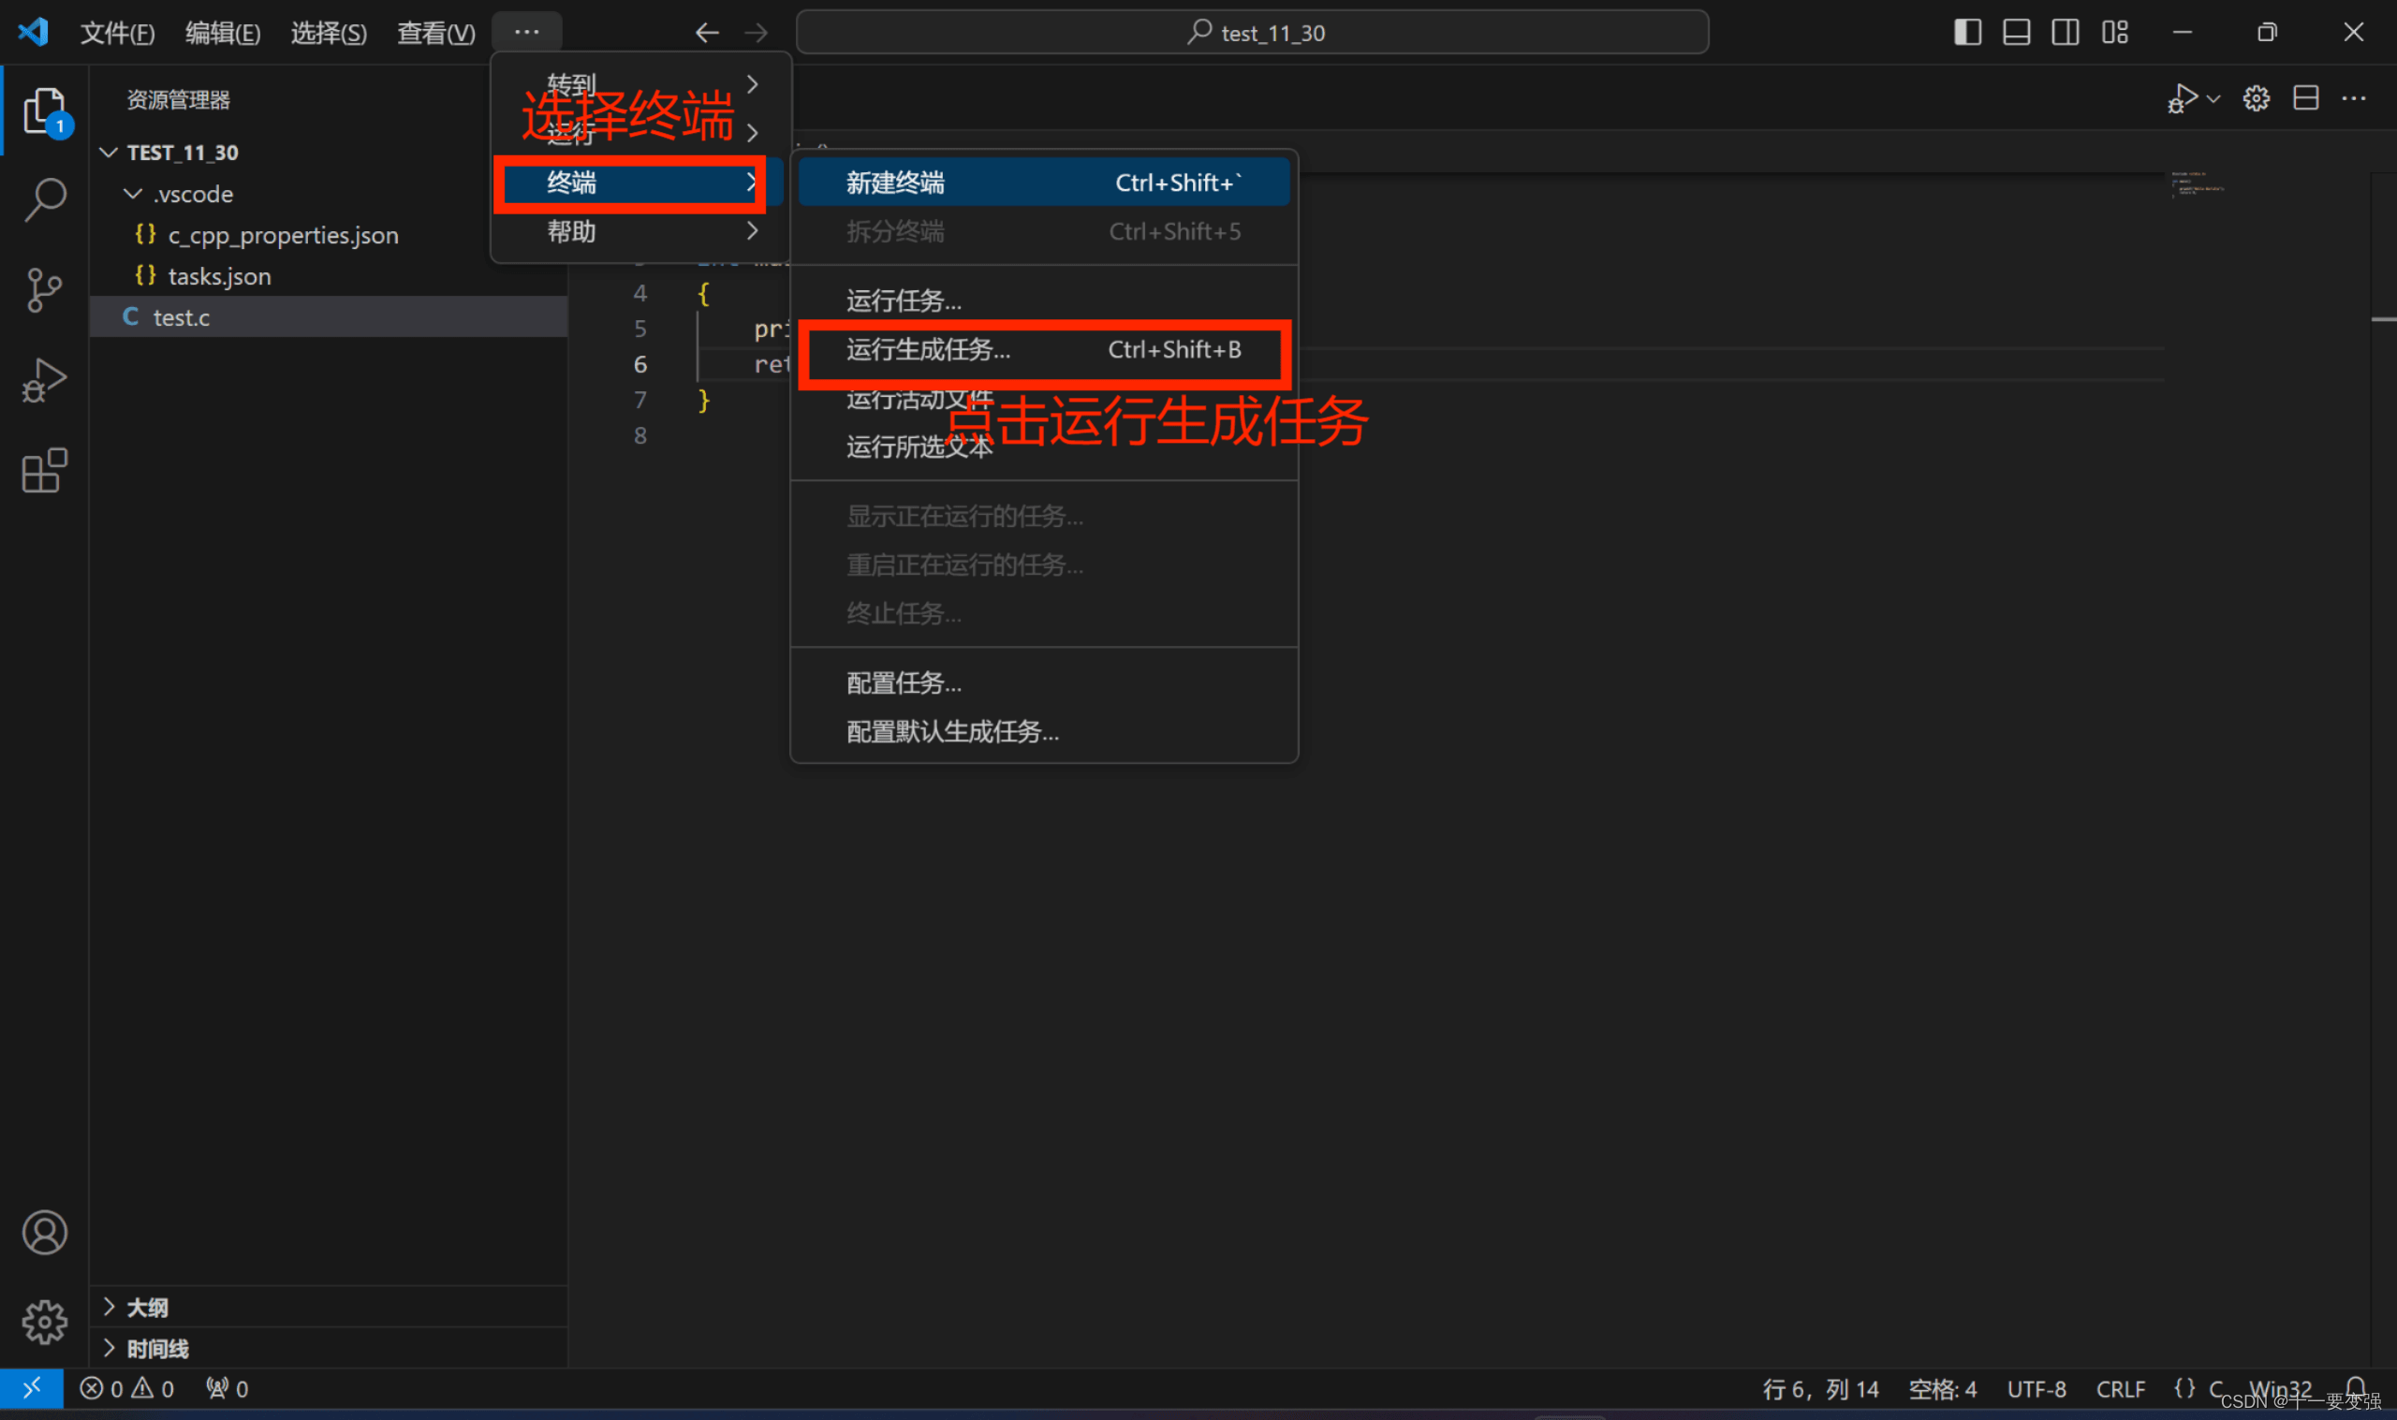The image size is (2397, 1420).
Task: Open the remote window status icon
Action: pos(32,1388)
